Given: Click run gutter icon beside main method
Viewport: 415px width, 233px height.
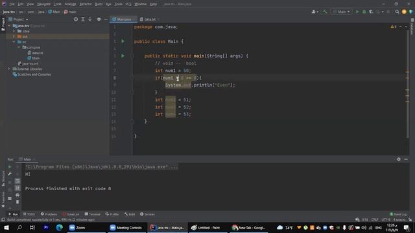Looking at the screenshot, I should pos(123,56).
